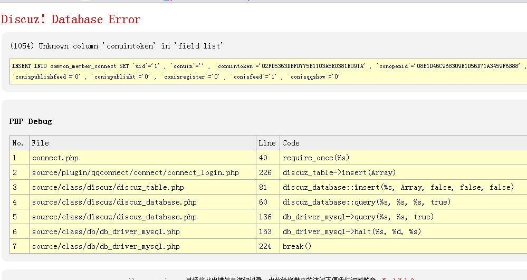Select the discuz_table.php file path cell
Image resolution: width=527 pixels, height=280 pixels.
click(x=108, y=187)
